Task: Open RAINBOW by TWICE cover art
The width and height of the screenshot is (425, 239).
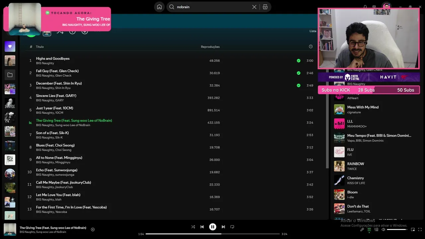Action: pos(339,166)
